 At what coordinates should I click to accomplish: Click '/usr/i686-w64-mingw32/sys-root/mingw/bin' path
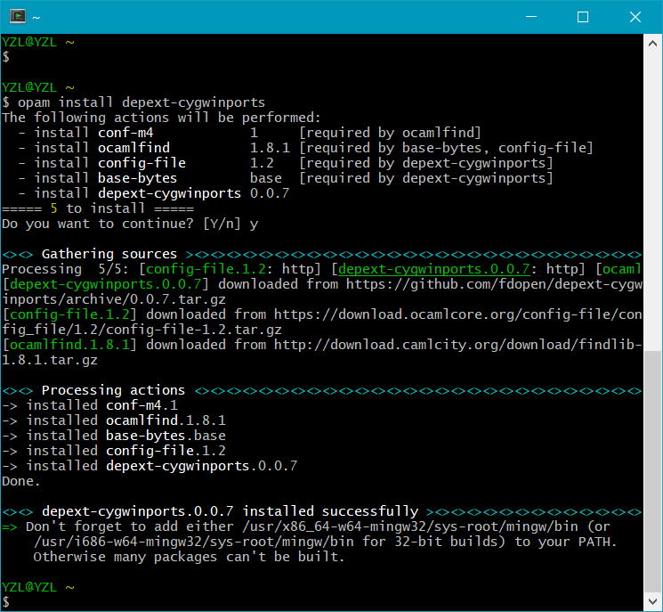pos(194,542)
